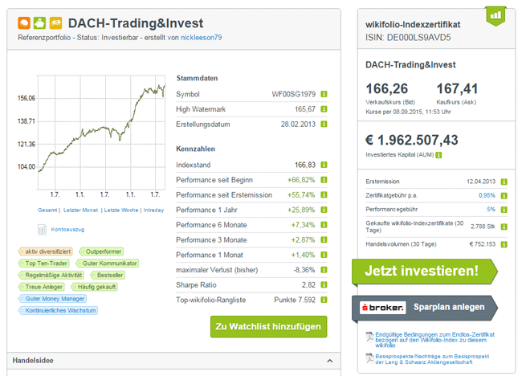
Task: Click the aktiv diversifiziert tag
Action: 46,251
